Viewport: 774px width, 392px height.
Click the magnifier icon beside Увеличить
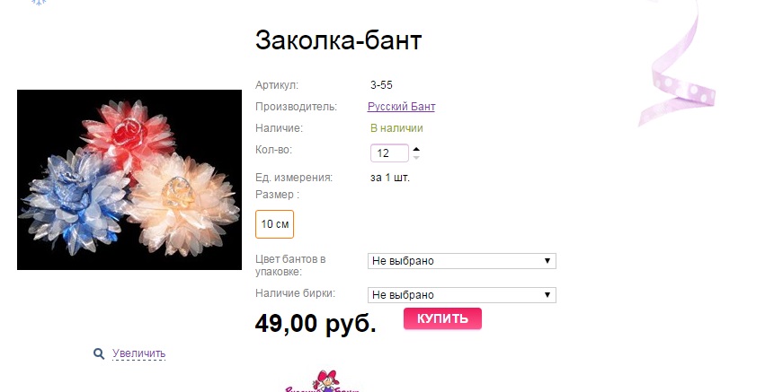pos(99,353)
